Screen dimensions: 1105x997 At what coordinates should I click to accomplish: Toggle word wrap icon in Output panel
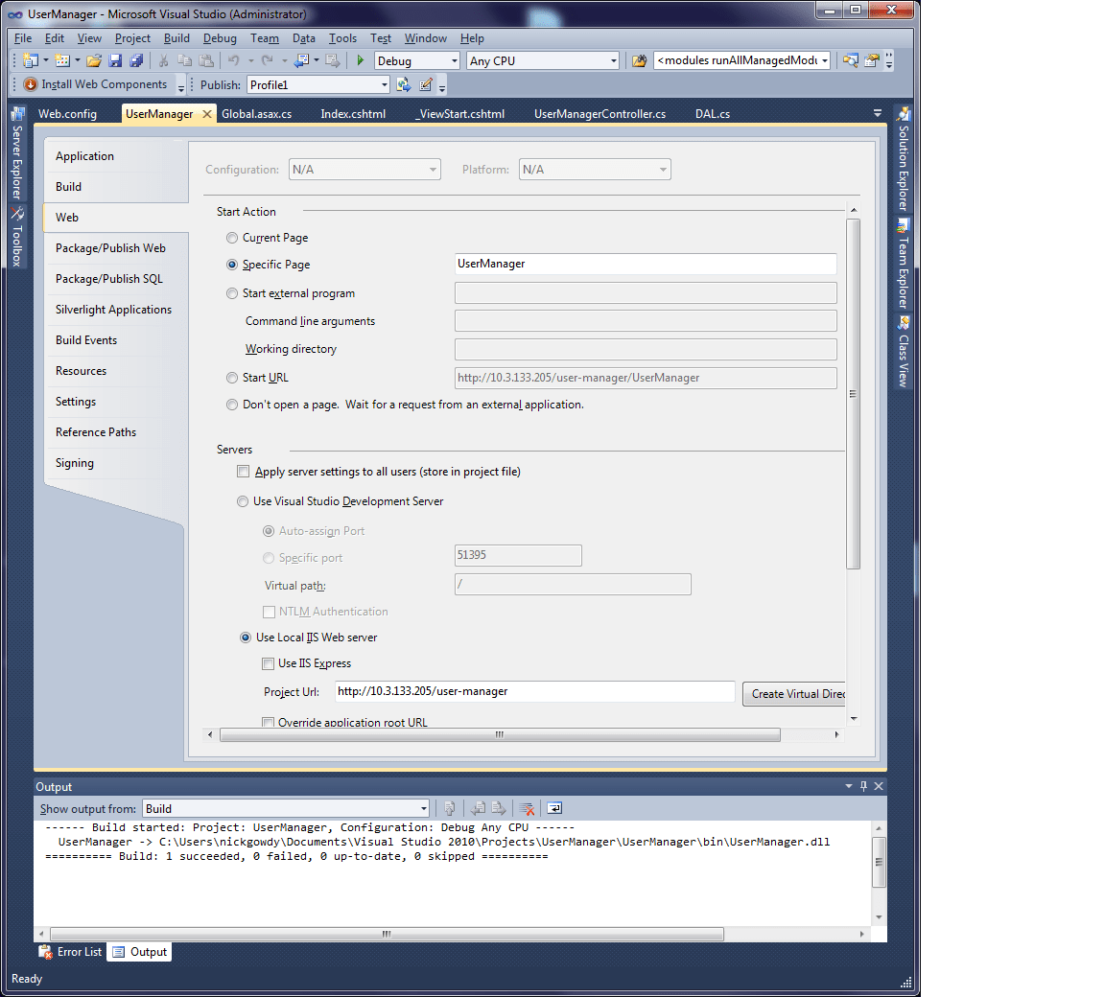[x=554, y=808]
